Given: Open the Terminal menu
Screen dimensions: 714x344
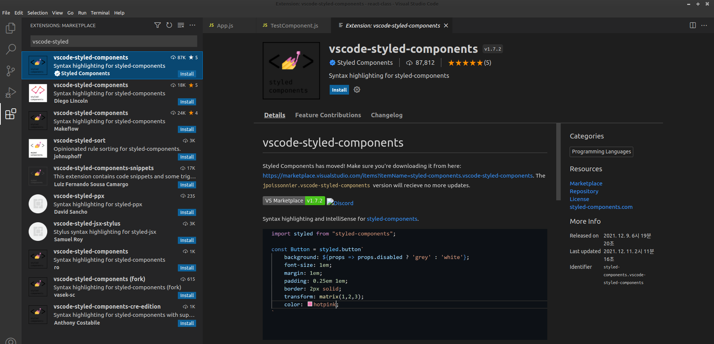Looking at the screenshot, I should (100, 13).
